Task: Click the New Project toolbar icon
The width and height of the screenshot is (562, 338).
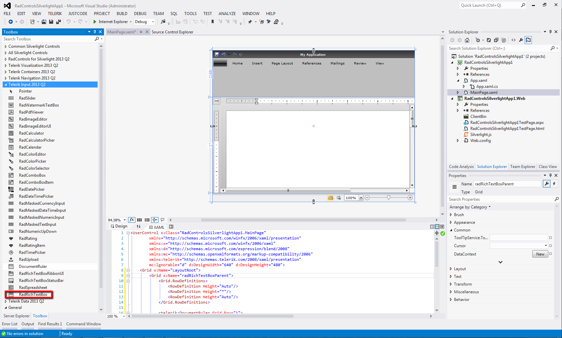Action: pyautogui.click(x=32, y=22)
